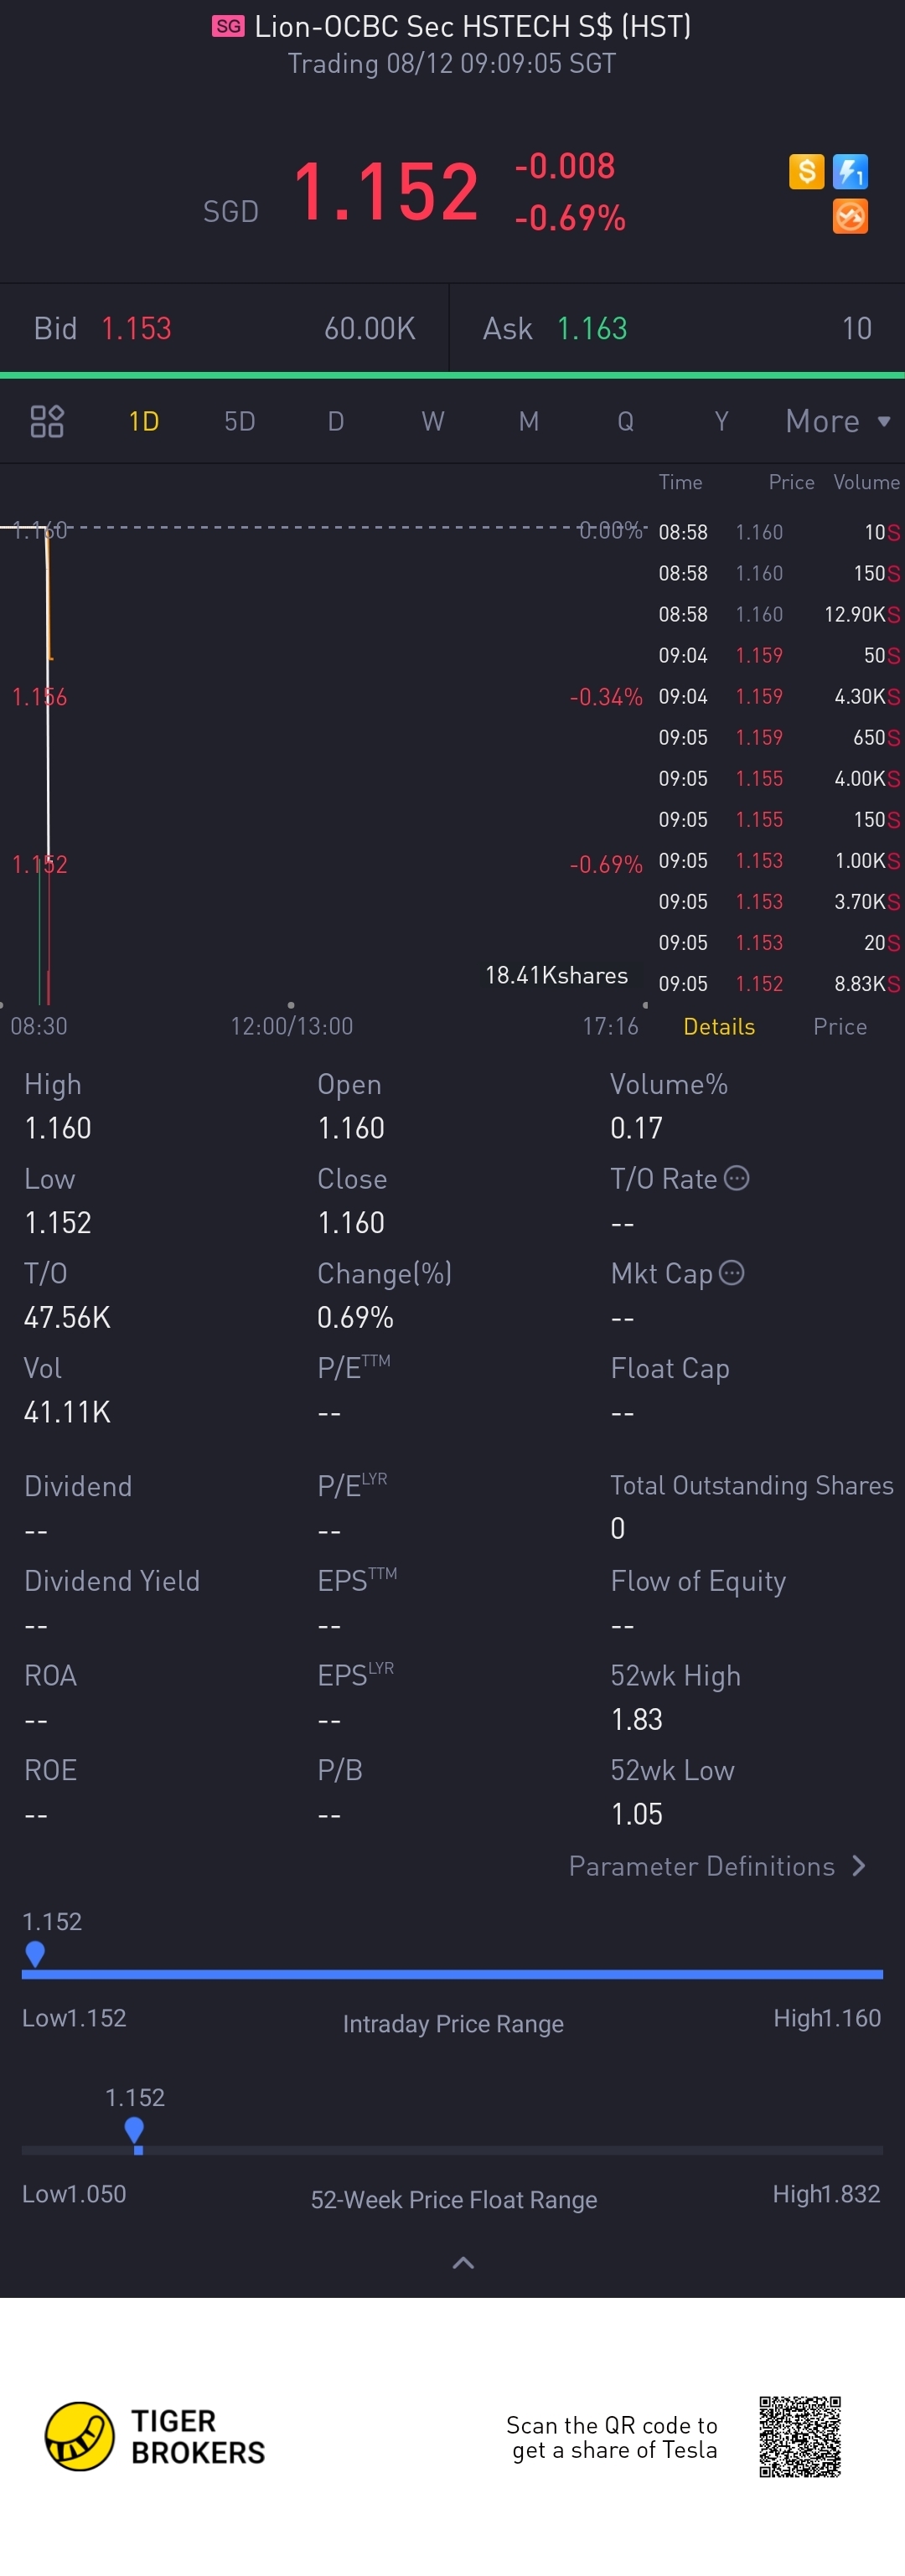
Task: Tap the Tiger Brokers logo
Action: (156, 2436)
